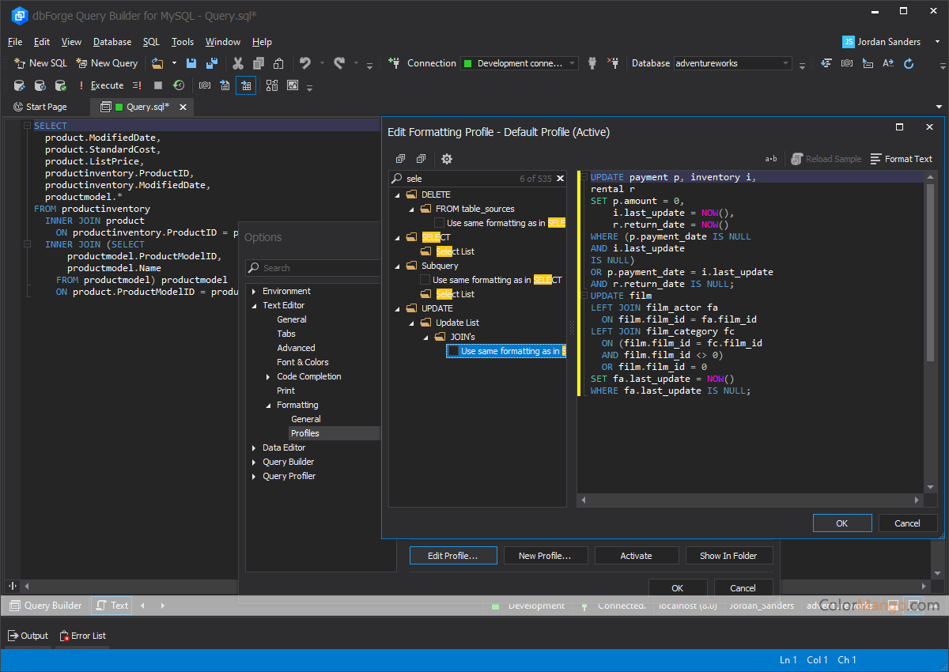Screen dimensions: 949x672
Task: Click the Stop execution square icon
Action: pos(158,85)
